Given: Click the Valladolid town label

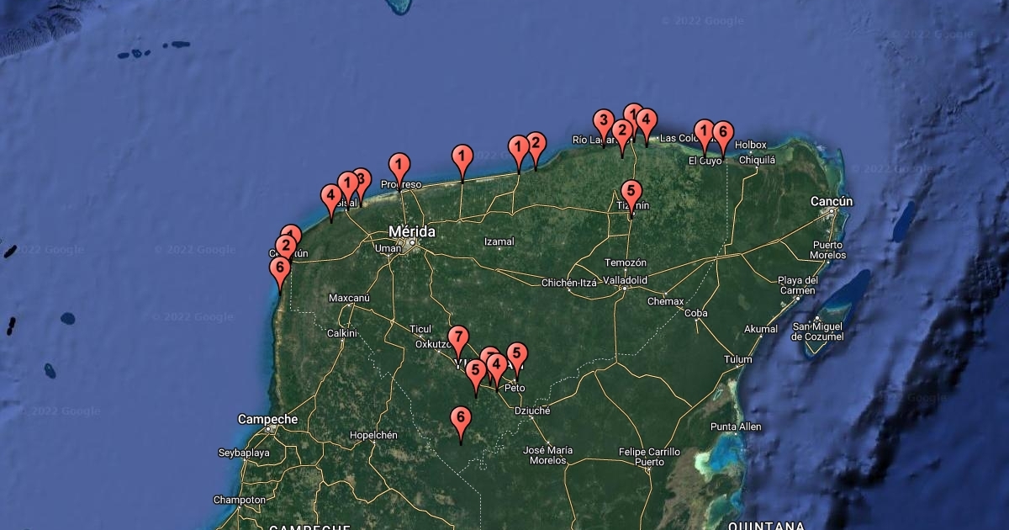Looking at the screenshot, I should coord(626,279).
